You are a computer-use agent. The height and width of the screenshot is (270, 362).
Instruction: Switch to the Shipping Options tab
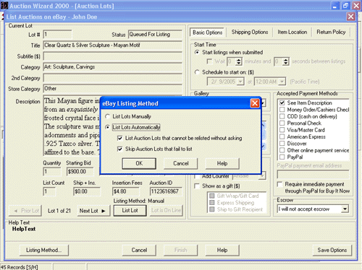pyautogui.click(x=250, y=32)
